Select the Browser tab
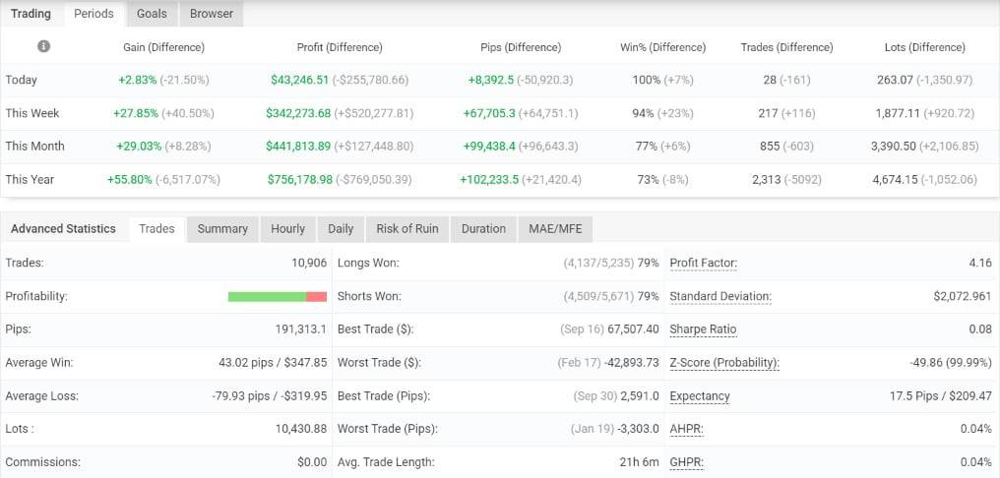 pyautogui.click(x=212, y=14)
